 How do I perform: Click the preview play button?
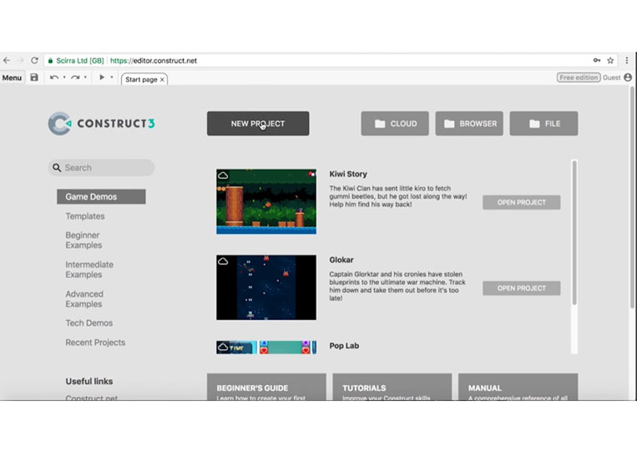pyautogui.click(x=102, y=77)
